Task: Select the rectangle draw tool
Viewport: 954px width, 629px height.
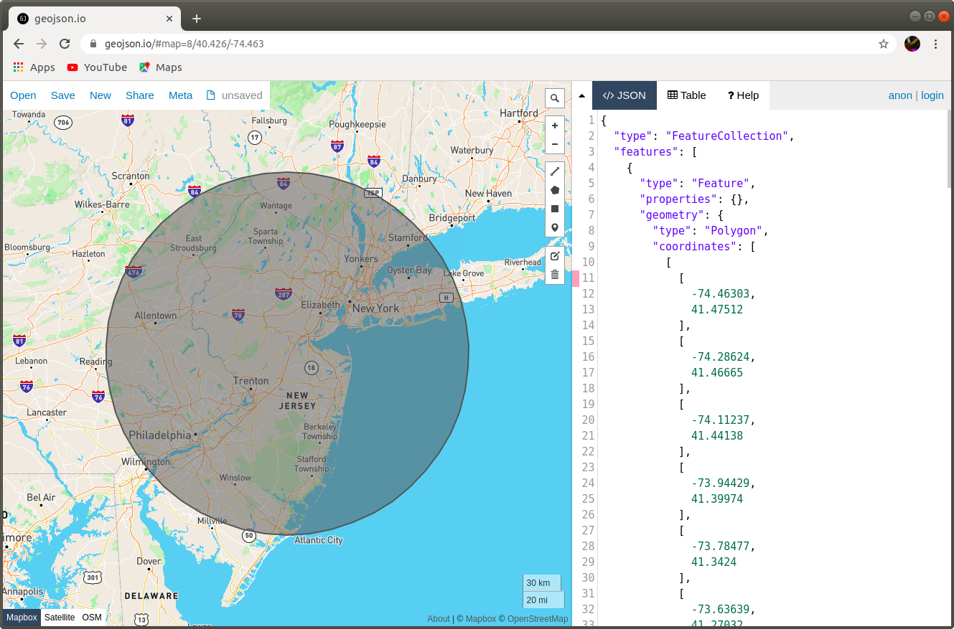Action: 554,209
